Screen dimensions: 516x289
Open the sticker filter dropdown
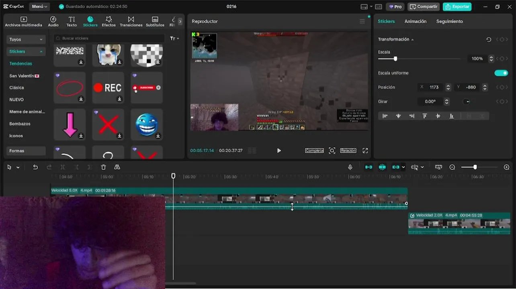(174, 38)
